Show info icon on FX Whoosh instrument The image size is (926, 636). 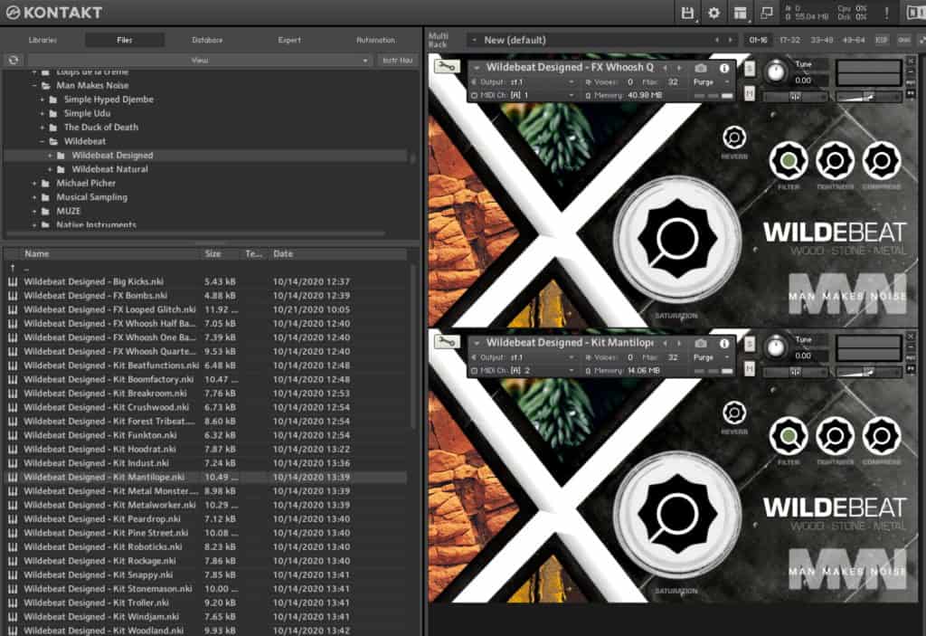[x=724, y=68]
